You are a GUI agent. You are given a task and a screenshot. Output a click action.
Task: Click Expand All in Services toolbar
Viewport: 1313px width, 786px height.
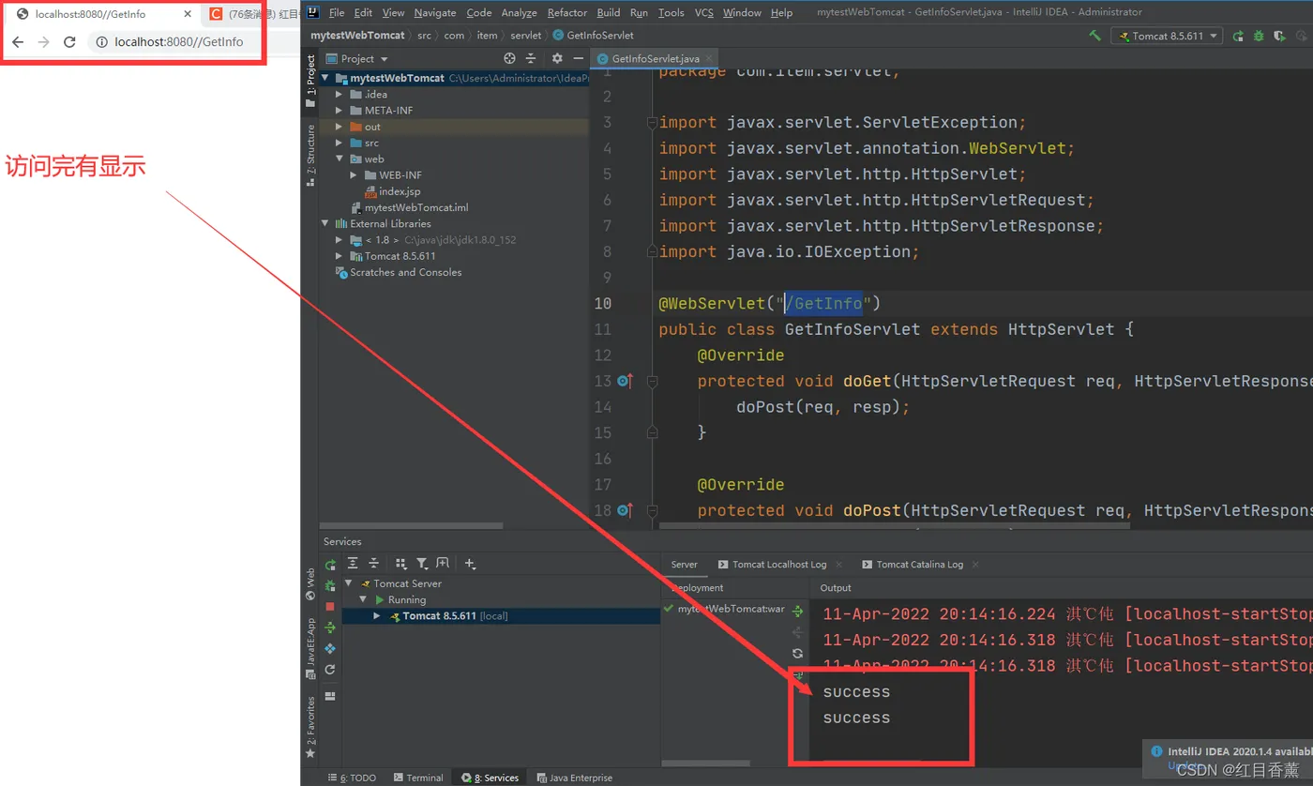coord(353,564)
